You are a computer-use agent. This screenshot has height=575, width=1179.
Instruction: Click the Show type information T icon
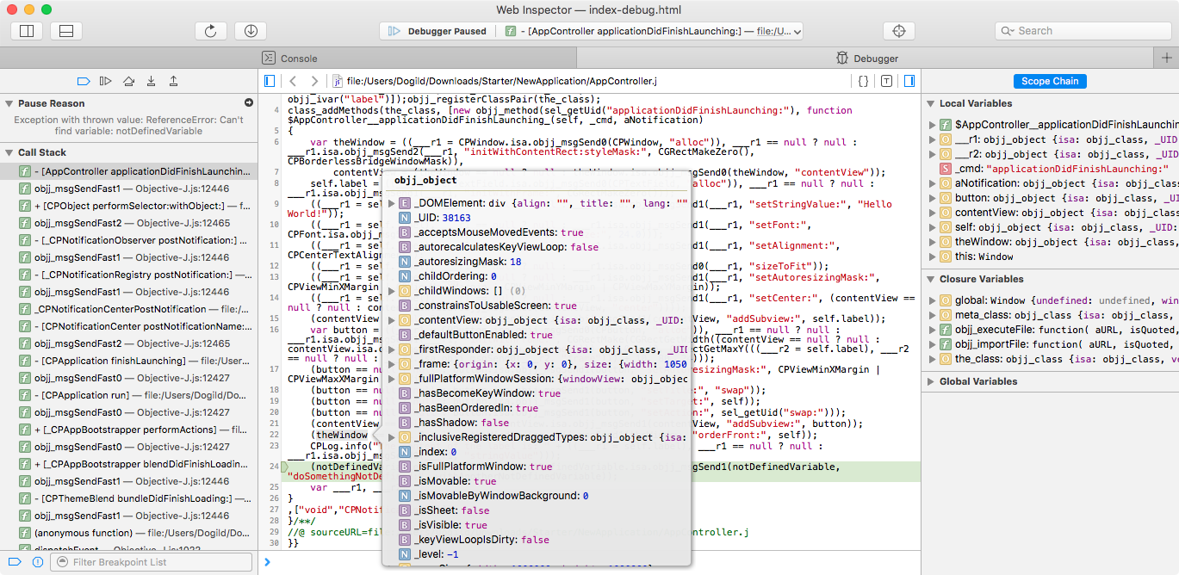coord(886,81)
